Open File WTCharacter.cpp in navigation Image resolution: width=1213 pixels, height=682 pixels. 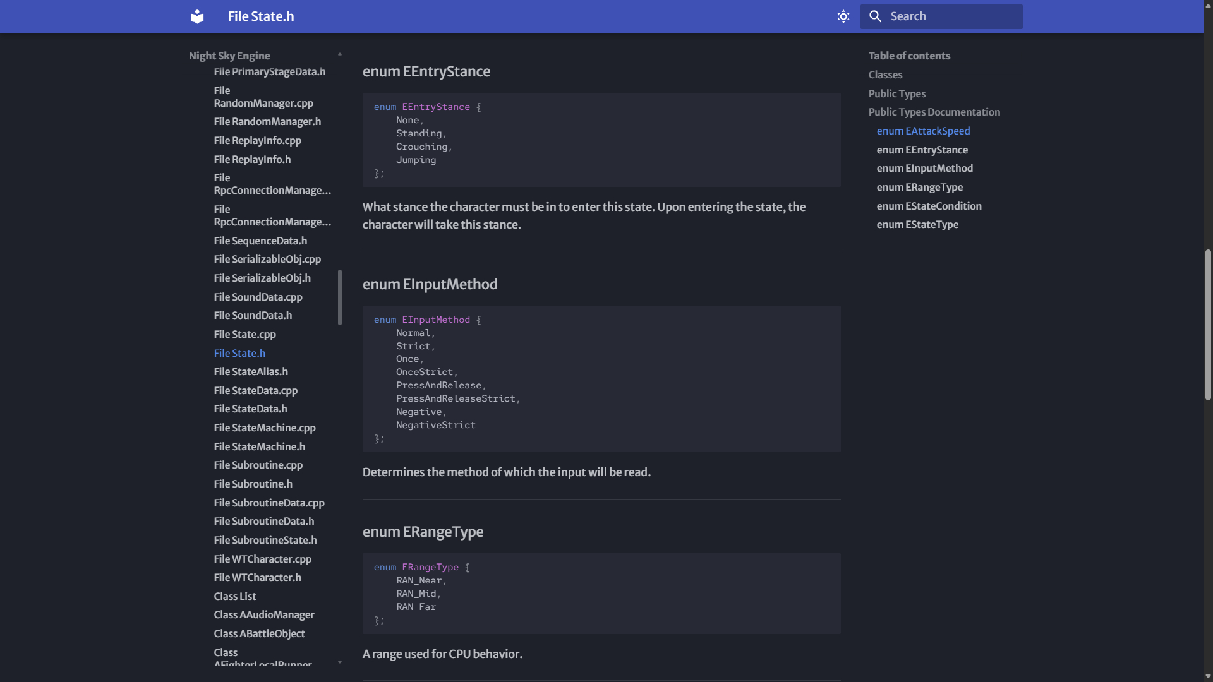coord(262,559)
